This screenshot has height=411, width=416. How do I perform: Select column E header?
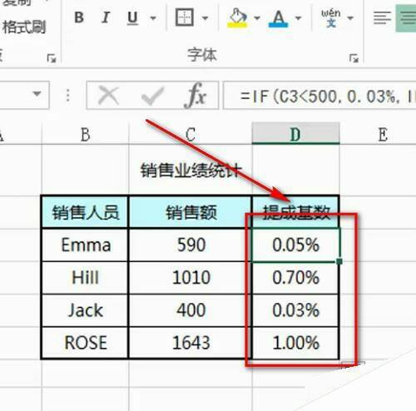(383, 135)
